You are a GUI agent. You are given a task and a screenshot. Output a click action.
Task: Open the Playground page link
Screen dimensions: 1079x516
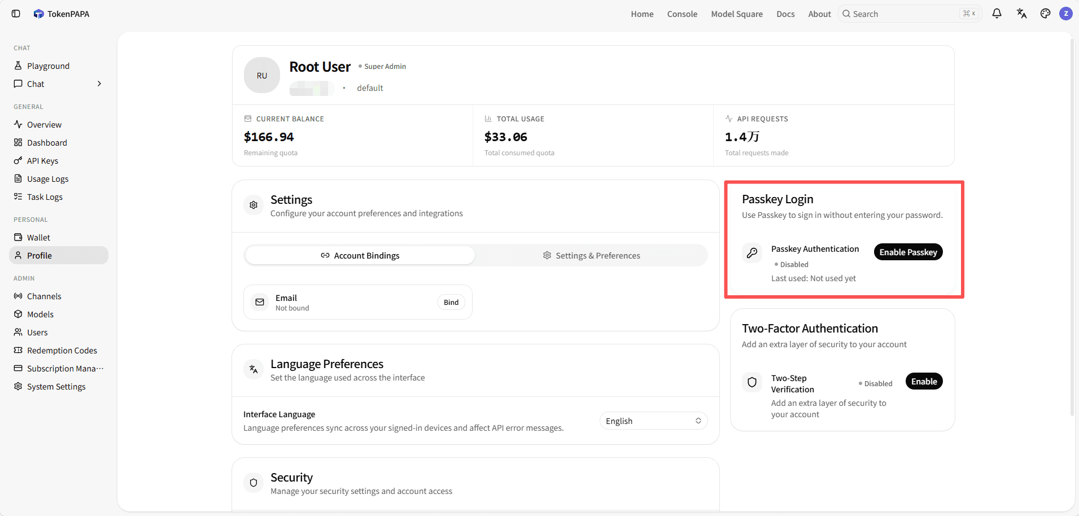point(59,65)
